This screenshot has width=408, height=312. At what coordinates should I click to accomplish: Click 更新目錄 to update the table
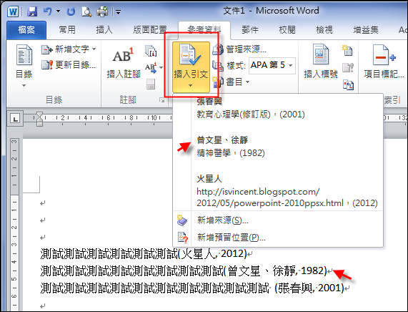69,65
